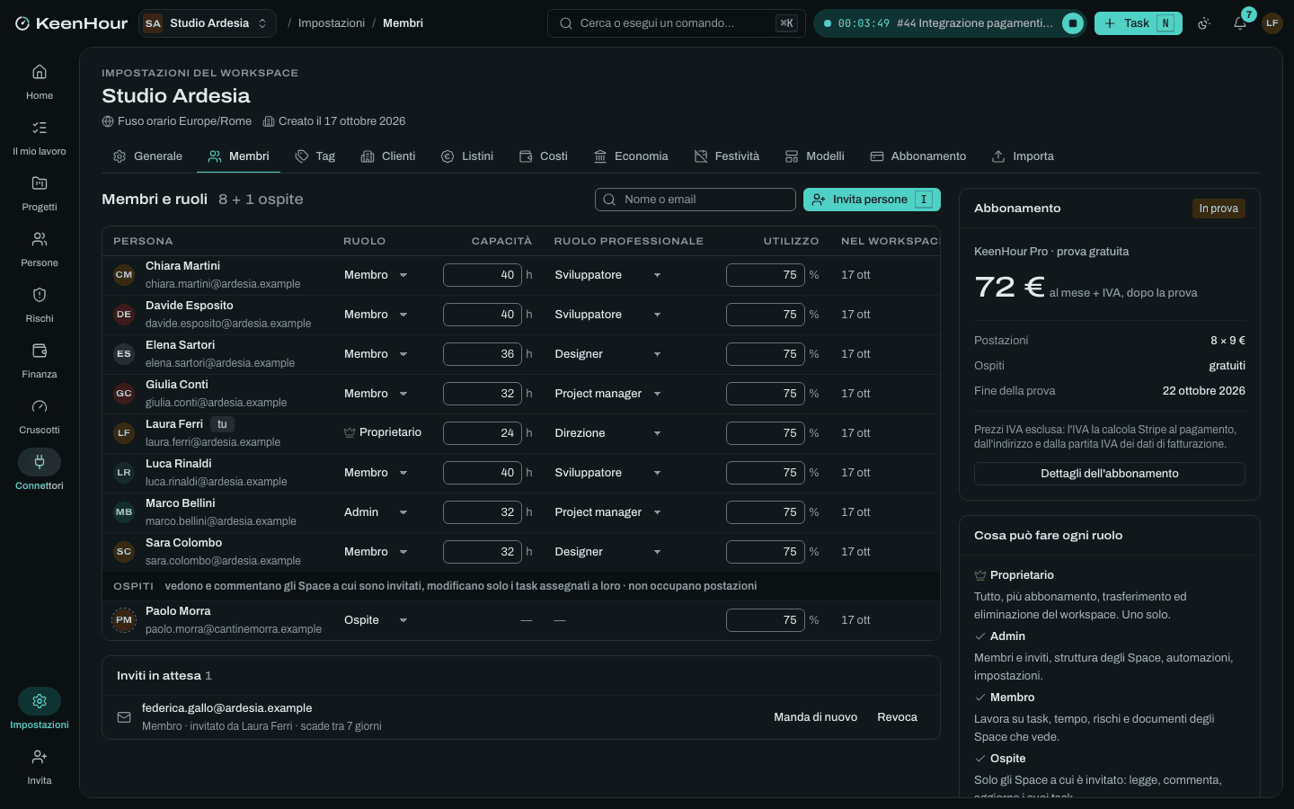Open Festività tab
This screenshot has height=809, width=1294.
pos(727,156)
